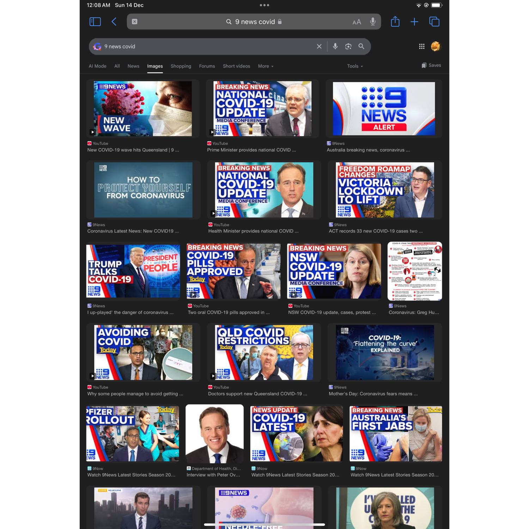Viewport: 529px width, 529px height.
Task: Switch to the All results tab
Action: click(x=117, y=66)
